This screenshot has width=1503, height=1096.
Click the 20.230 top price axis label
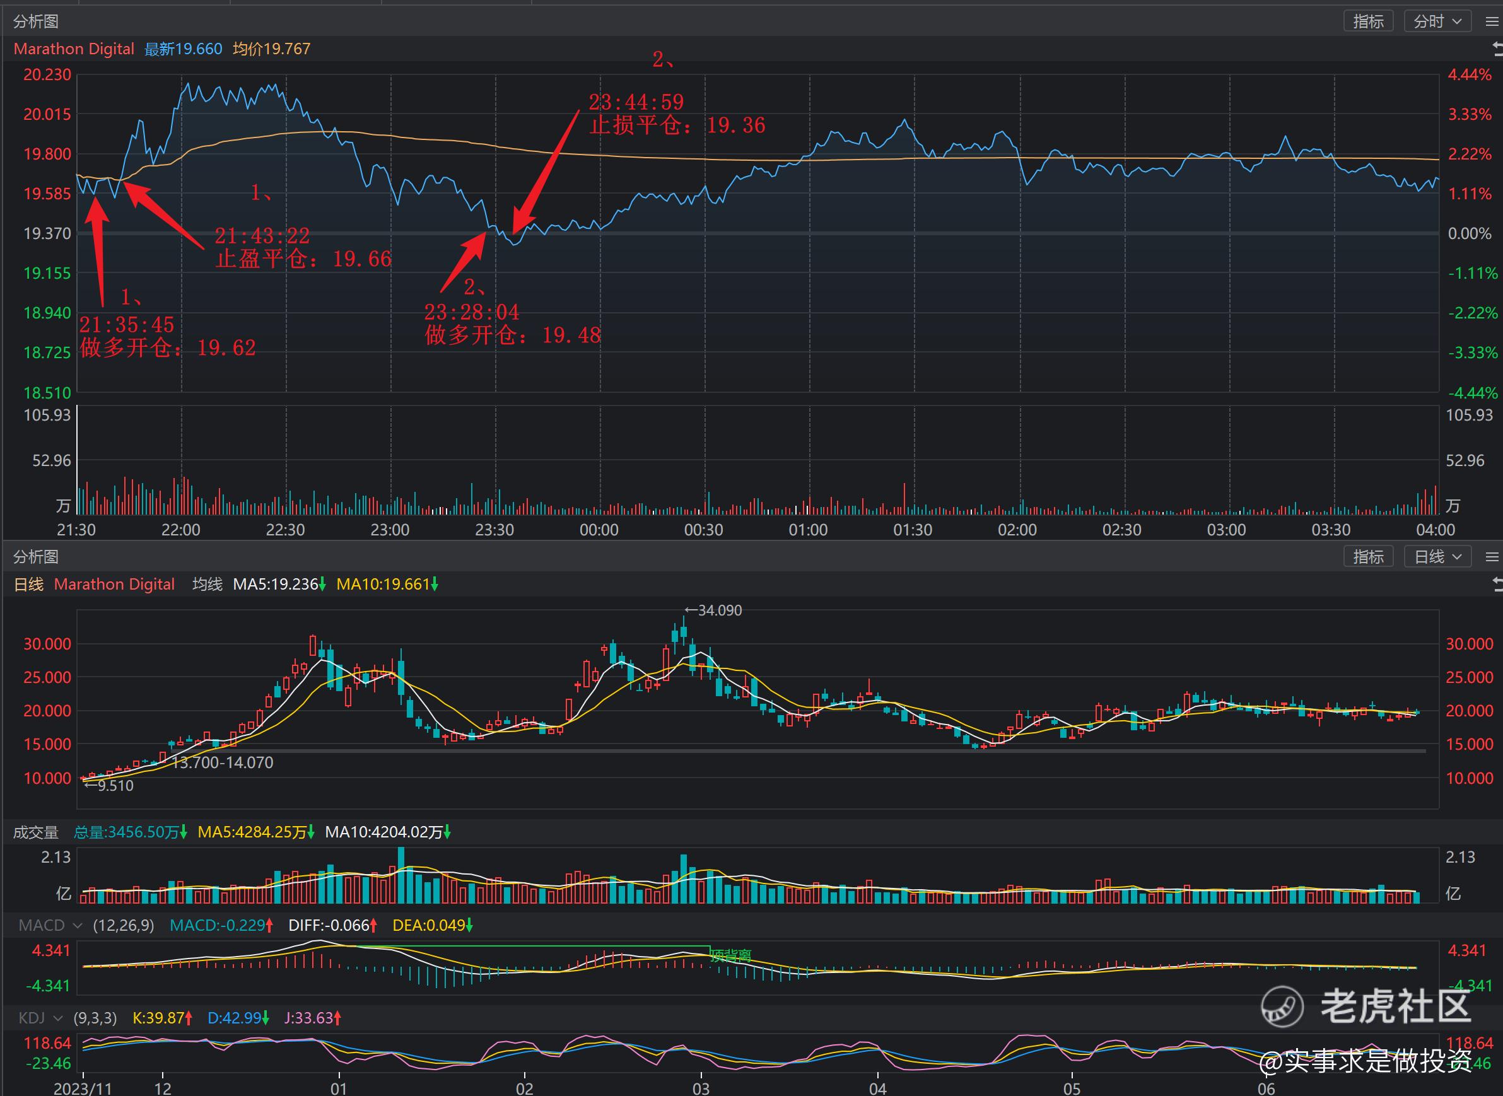point(47,74)
